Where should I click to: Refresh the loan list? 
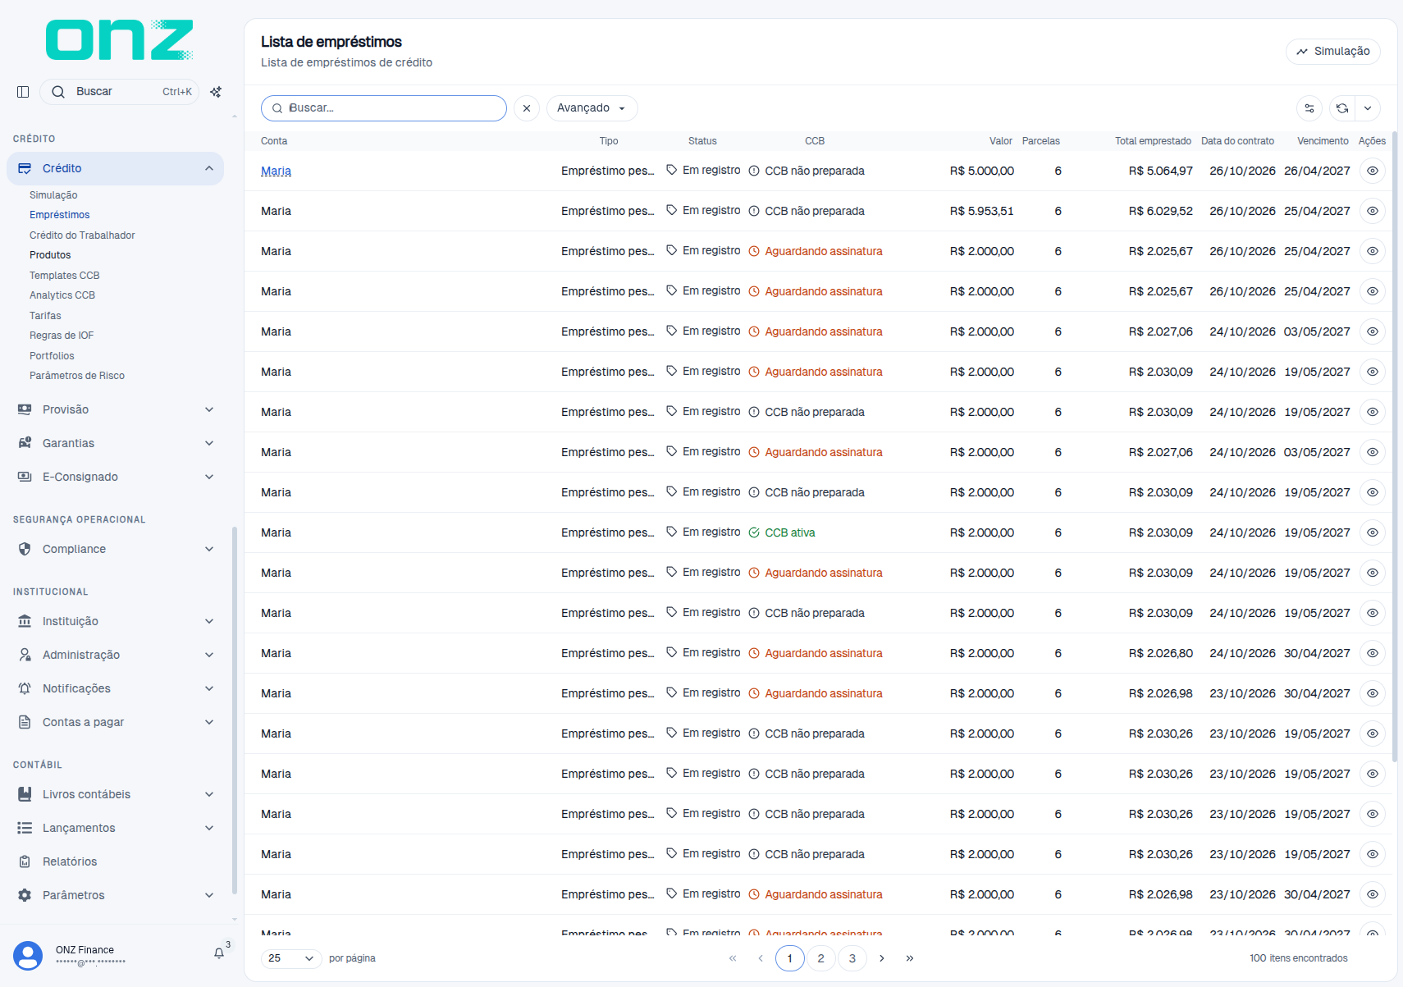tap(1342, 108)
